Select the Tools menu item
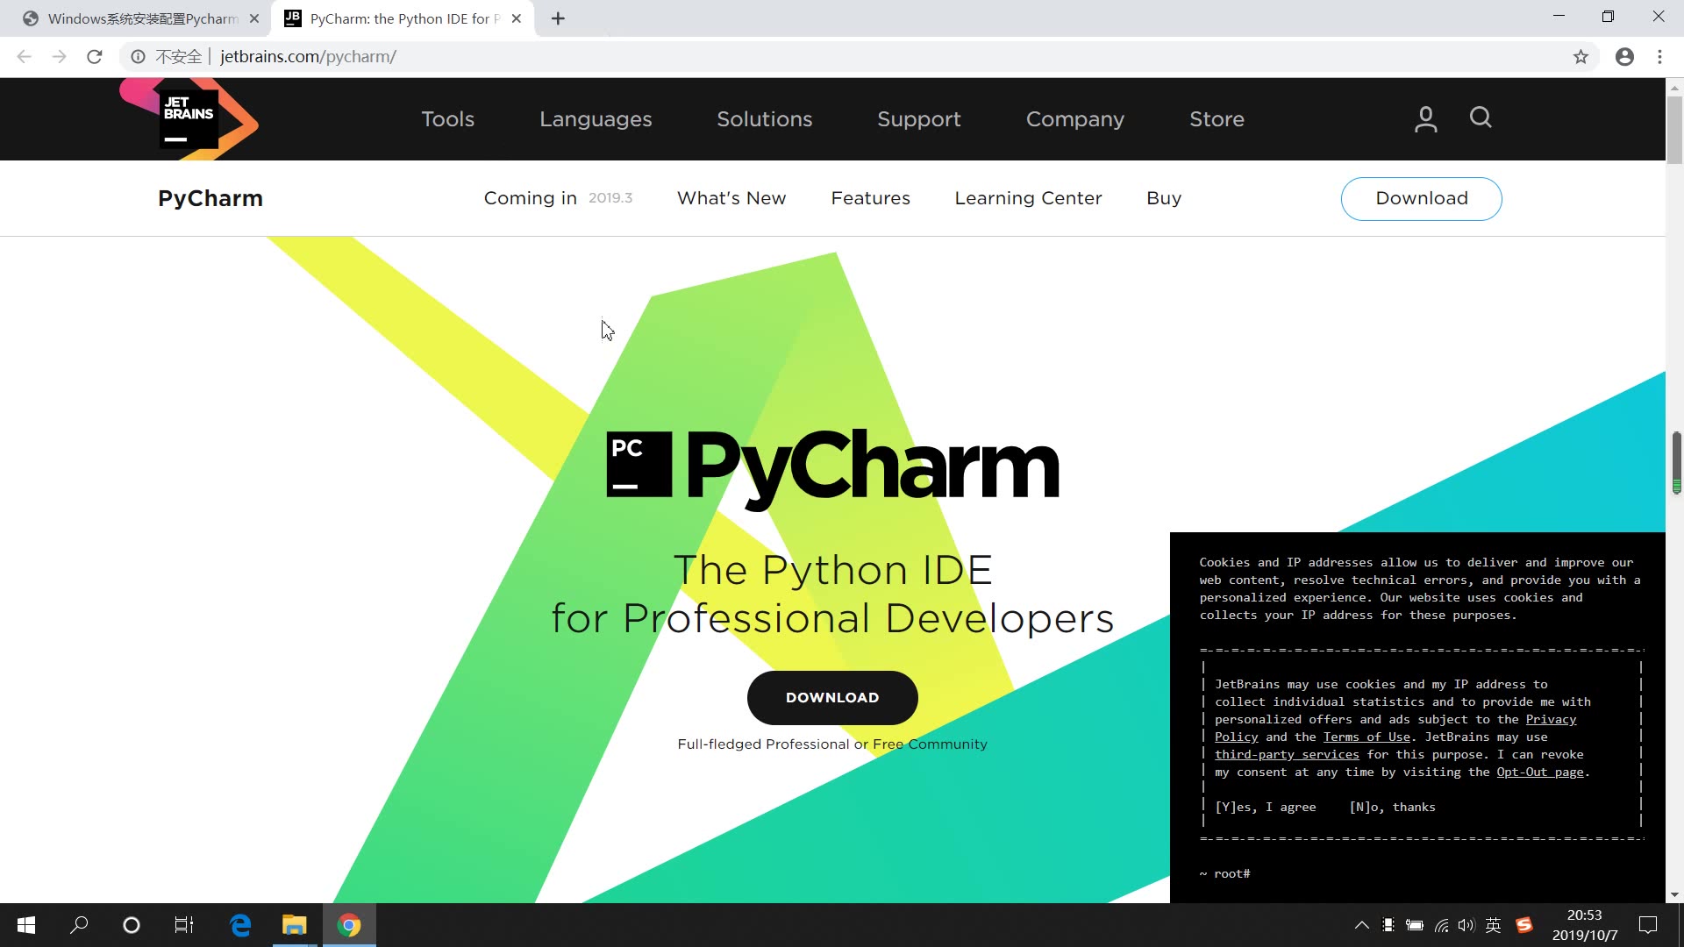This screenshot has width=1684, height=947. pos(449,118)
